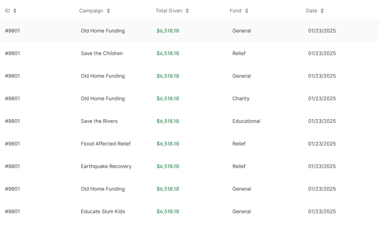Click date in Educate Slum Kids row
The image size is (379, 228).
[x=322, y=212]
